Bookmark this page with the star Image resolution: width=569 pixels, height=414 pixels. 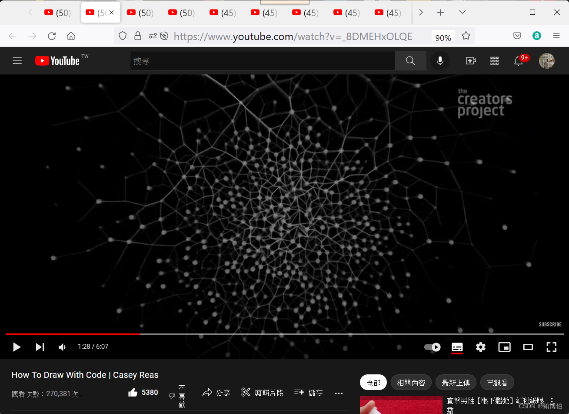(466, 36)
